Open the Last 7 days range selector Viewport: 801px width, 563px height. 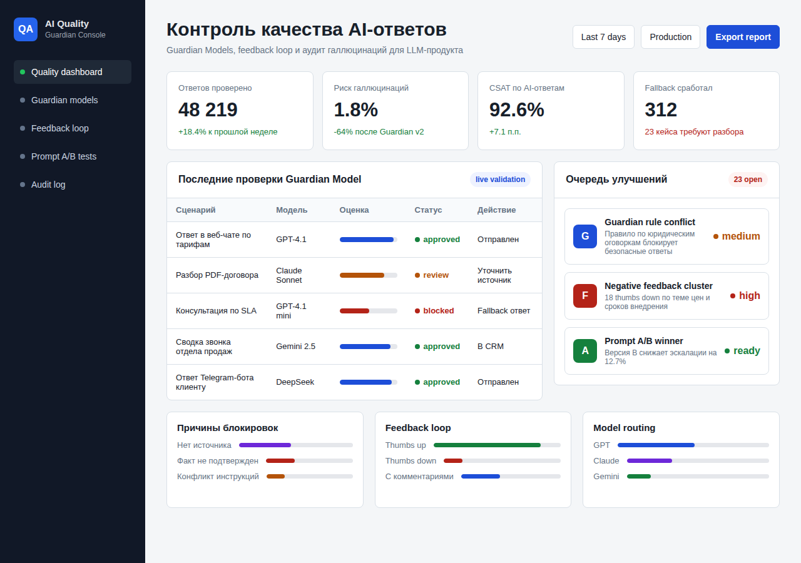click(603, 37)
